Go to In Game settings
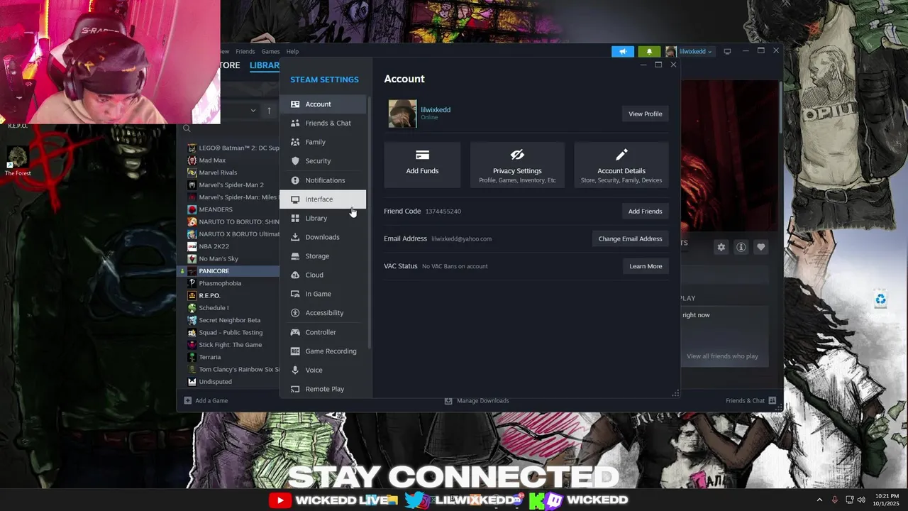The height and width of the screenshot is (511, 908). click(x=323, y=294)
